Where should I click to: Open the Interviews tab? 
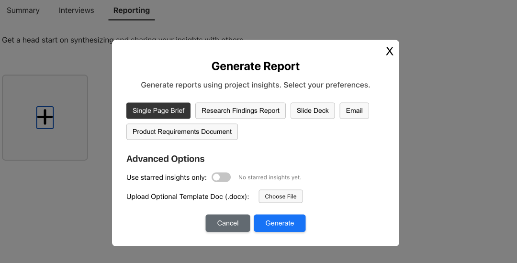point(76,11)
